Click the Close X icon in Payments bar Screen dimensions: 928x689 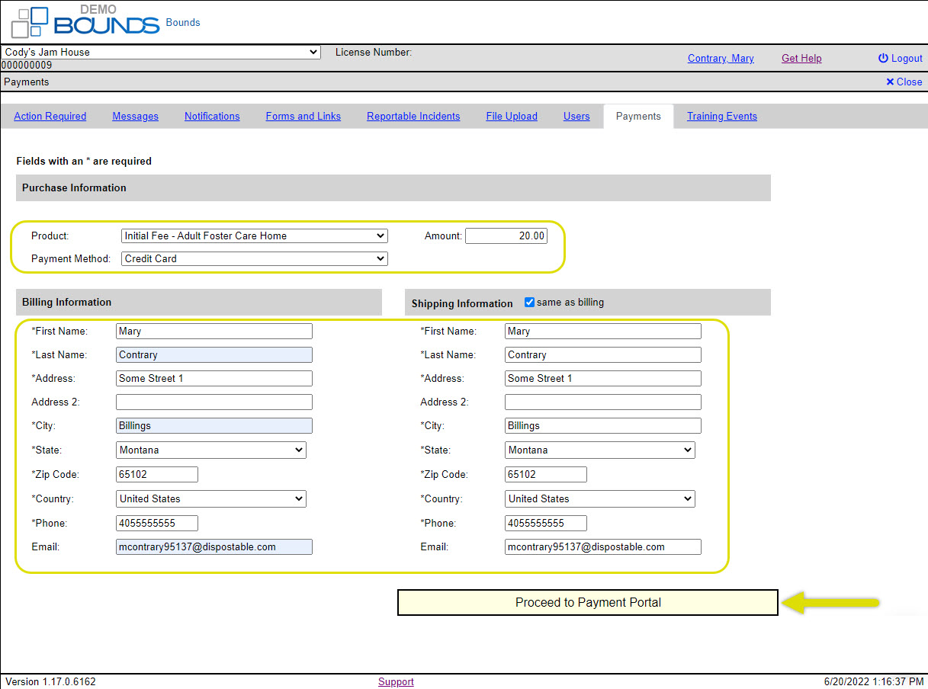tap(890, 82)
